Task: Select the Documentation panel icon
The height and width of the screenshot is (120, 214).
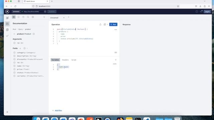Action: coord(14,17)
